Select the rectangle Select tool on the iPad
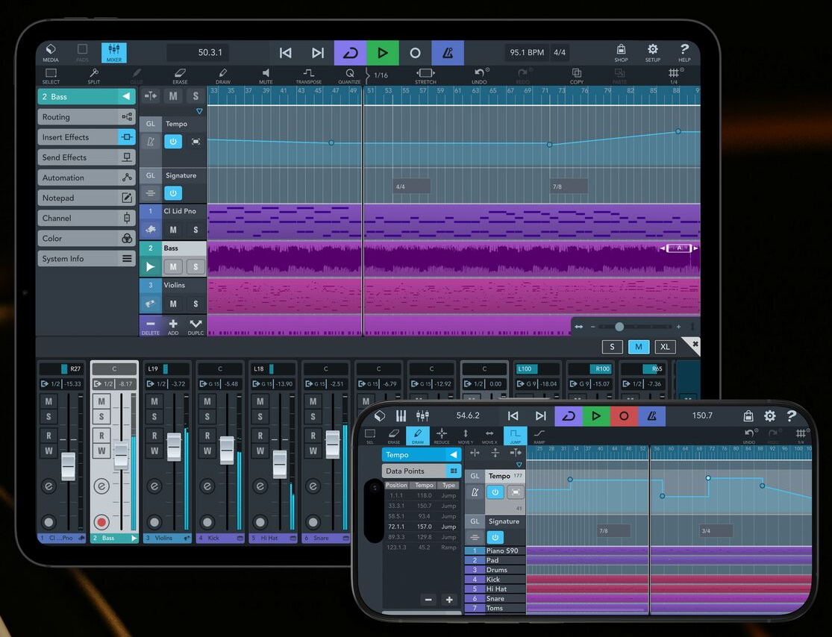The image size is (832, 637). [51, 76]
